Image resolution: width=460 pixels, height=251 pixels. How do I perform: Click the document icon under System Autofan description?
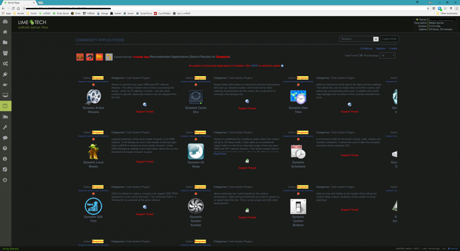click(x=247, y=210)
